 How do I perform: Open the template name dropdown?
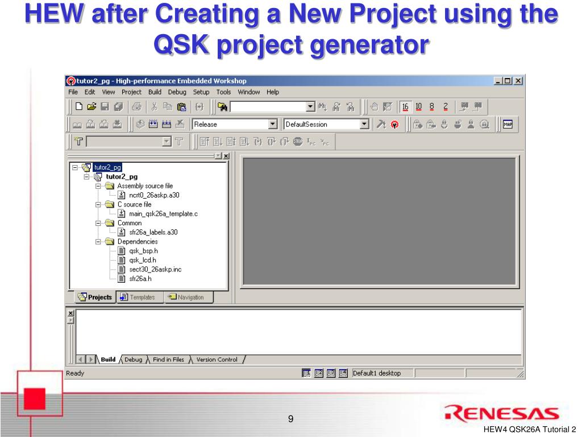pyautogui.click(x=167, y=142)
